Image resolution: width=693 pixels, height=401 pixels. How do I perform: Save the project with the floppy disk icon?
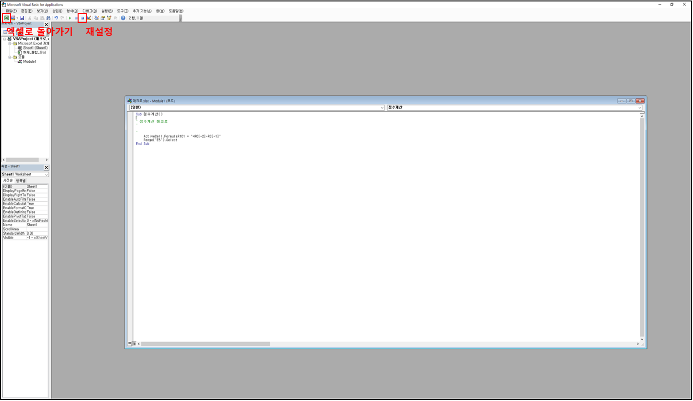pyautogui.click(x=22, y=18)
